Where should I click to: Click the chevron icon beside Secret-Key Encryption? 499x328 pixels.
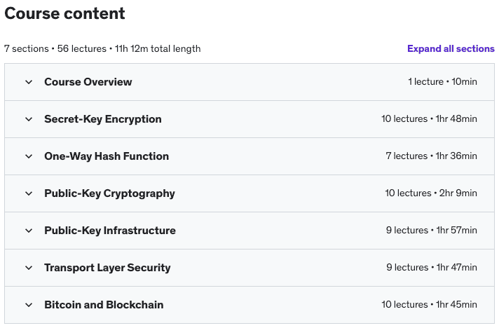click(29, 119)
